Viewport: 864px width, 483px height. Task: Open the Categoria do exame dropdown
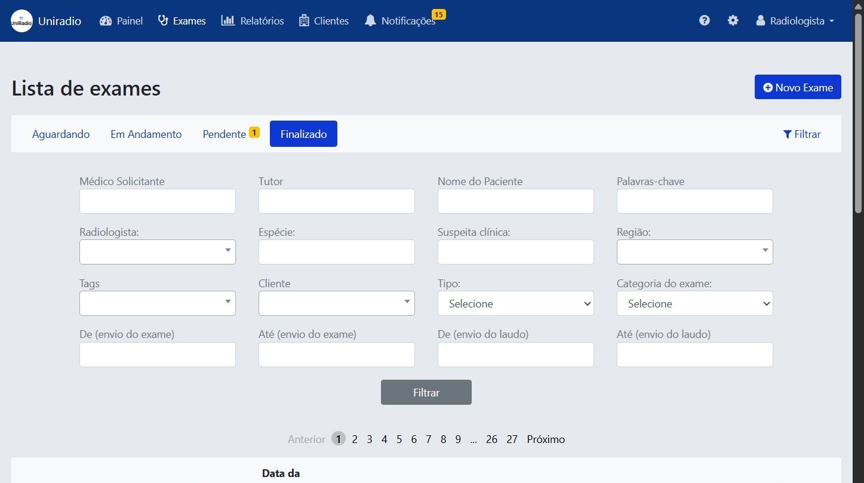pyautogui.click(x=694, y=303)
